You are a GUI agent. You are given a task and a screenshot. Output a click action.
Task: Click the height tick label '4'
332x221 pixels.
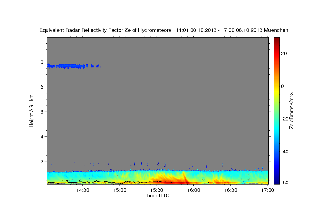[42, 137]
